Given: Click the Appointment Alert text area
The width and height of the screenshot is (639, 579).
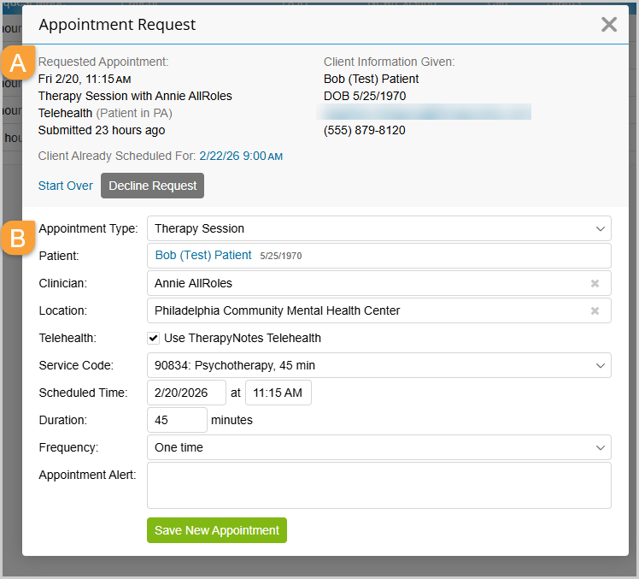Looking at the screenshot, I should (x=379, y=486).
